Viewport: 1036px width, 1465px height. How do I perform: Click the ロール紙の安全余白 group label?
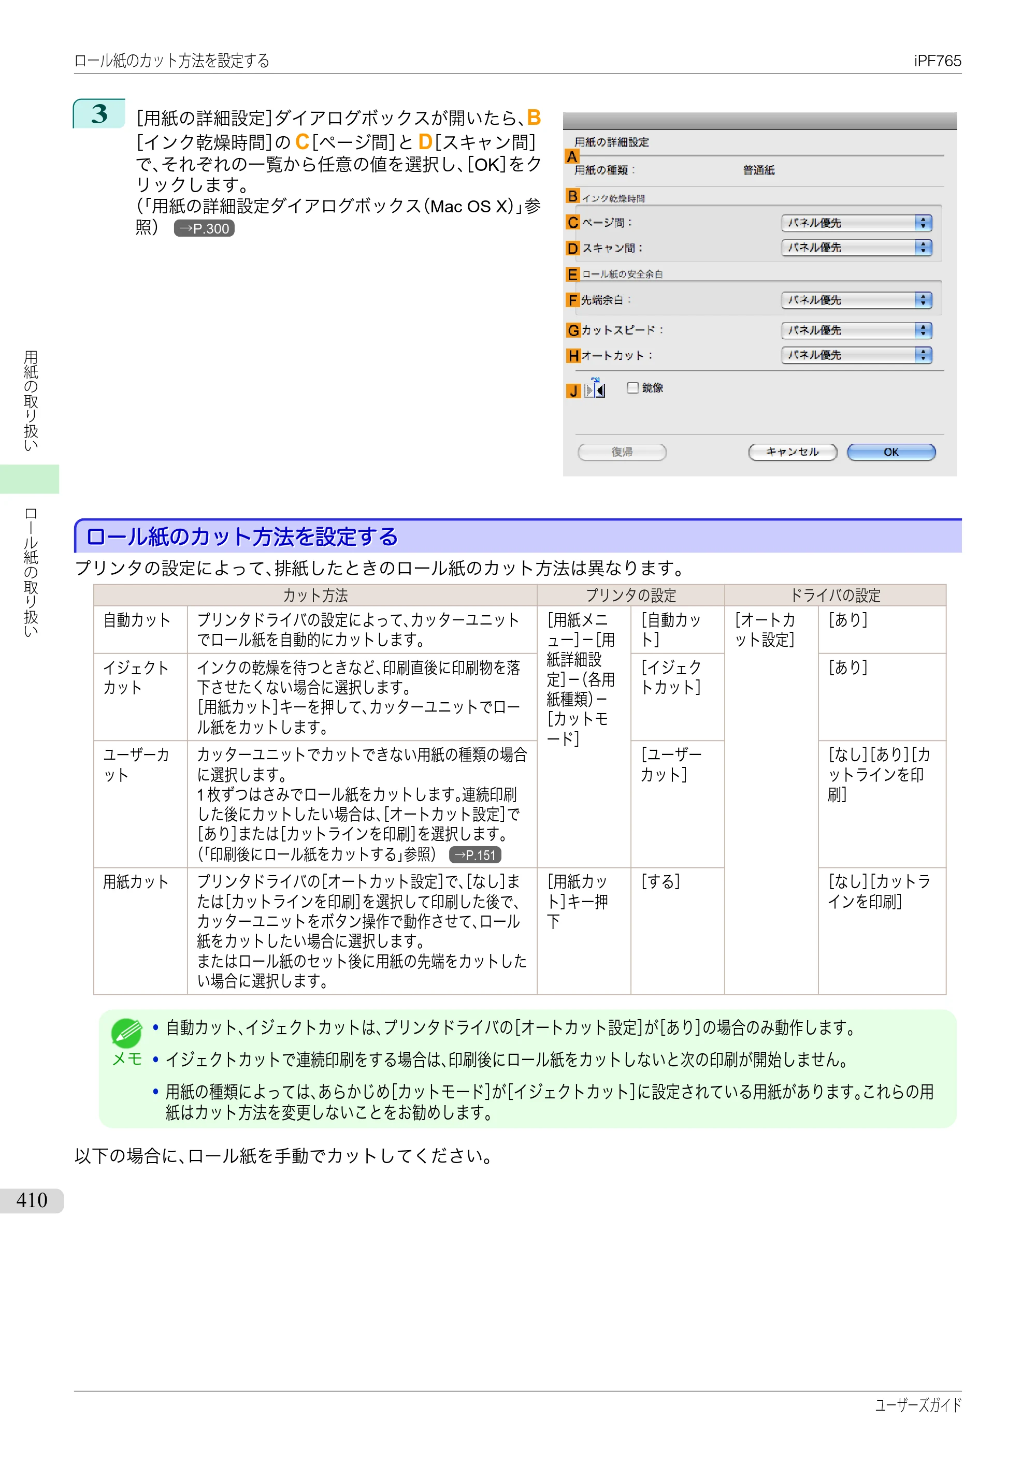click(622, 274)
